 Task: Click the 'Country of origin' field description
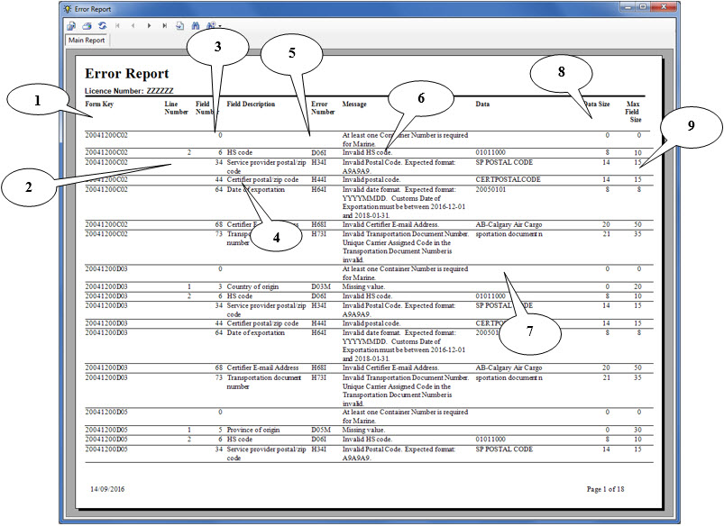(252, 286)
